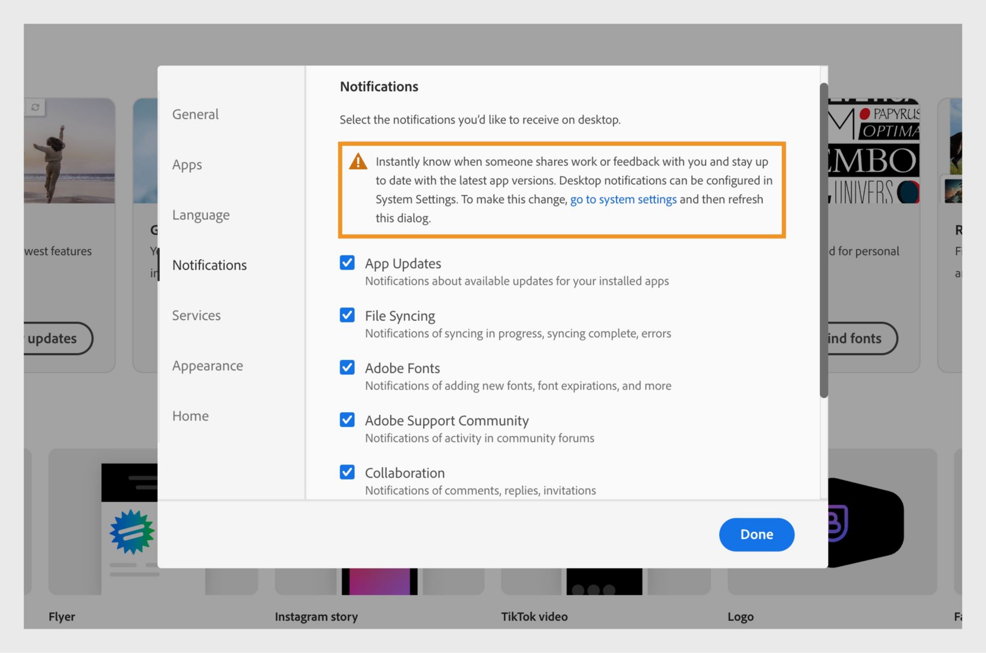Open the Language settings

201,215
